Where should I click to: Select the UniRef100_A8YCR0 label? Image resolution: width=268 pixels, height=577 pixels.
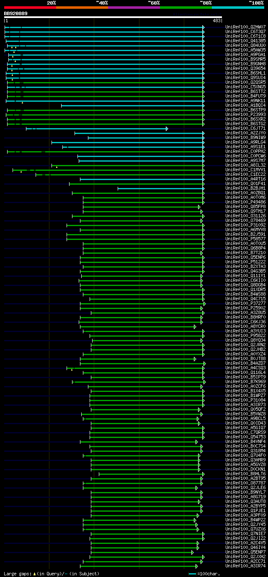(x=245, y=326)
